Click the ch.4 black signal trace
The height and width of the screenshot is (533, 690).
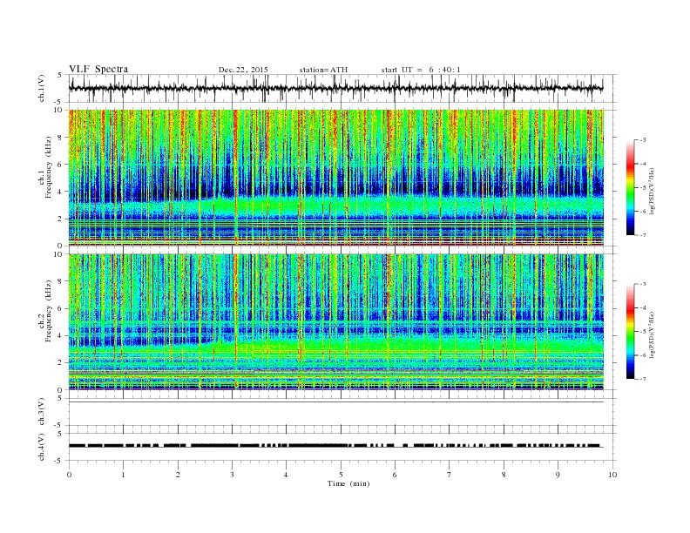pos(335,446)
